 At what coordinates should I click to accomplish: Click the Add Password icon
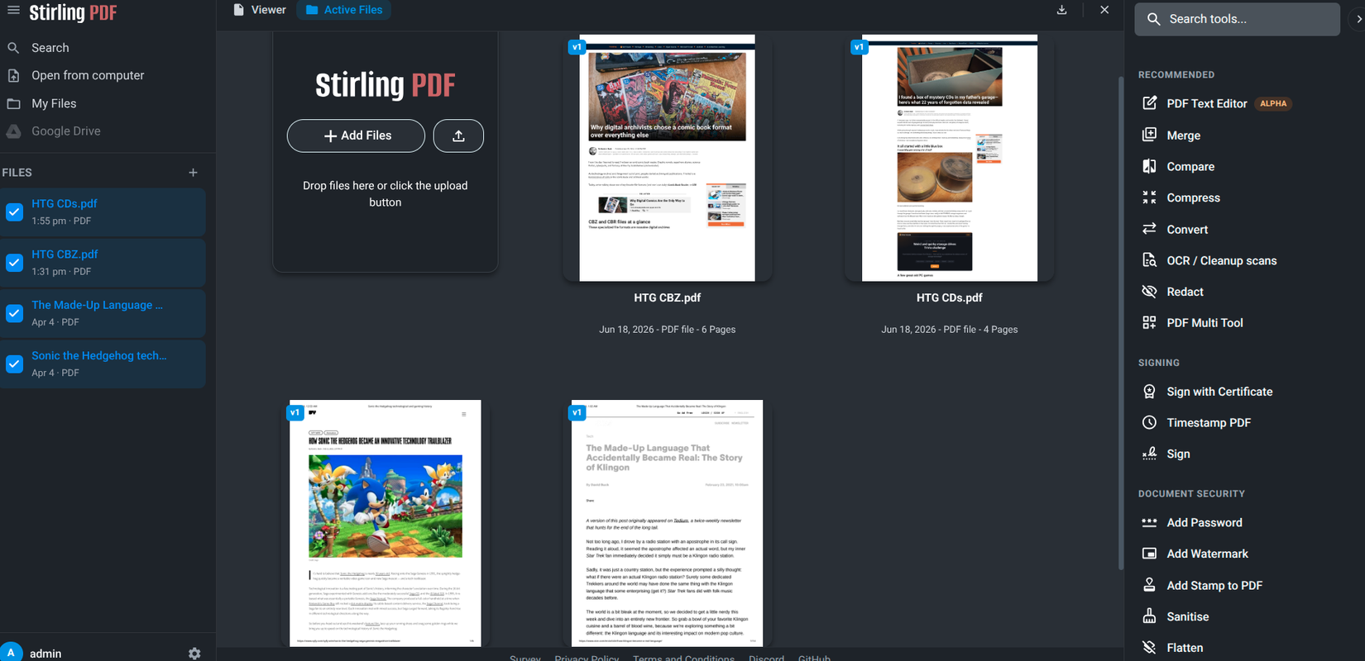[x=1149, y=522]
